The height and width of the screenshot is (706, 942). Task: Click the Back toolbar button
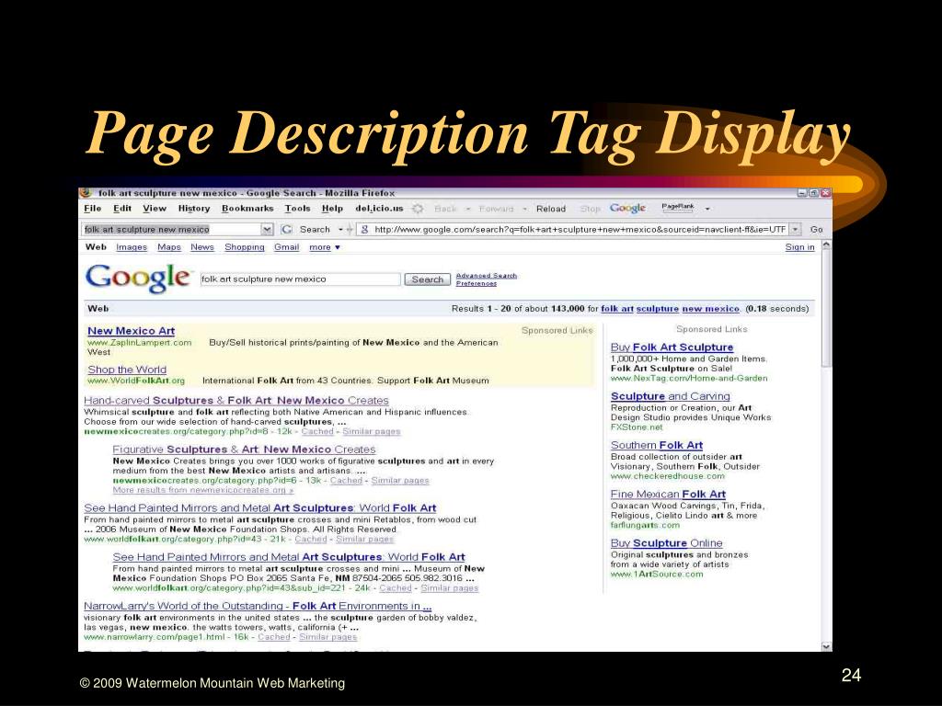click(x=446, y=209)
